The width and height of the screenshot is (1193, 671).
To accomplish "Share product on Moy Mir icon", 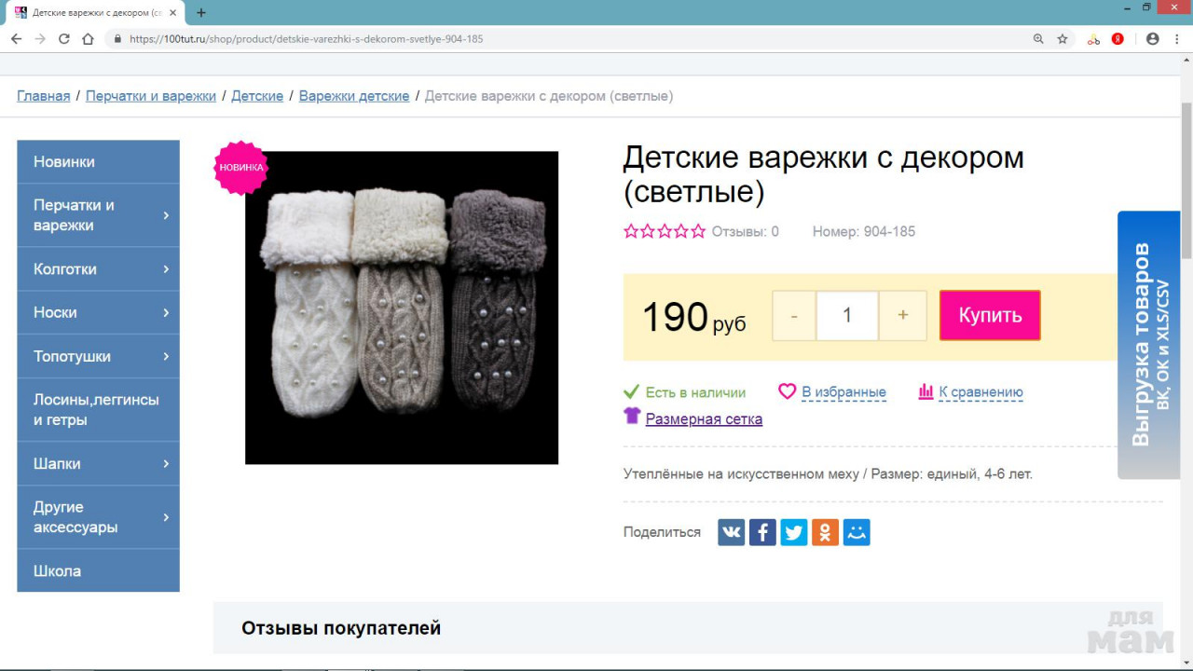I will coord(857,532).
